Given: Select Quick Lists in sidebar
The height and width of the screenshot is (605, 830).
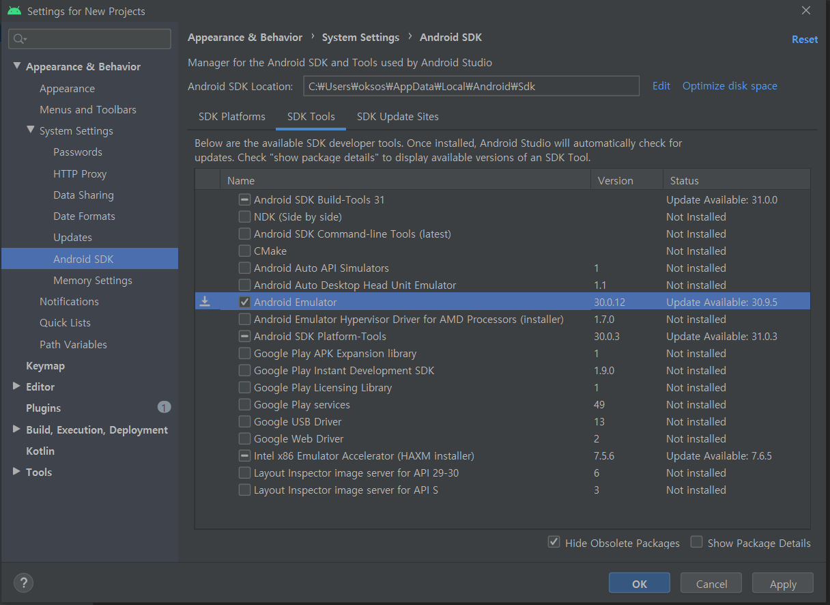Looking at the screenshot, I should point(65,323).
